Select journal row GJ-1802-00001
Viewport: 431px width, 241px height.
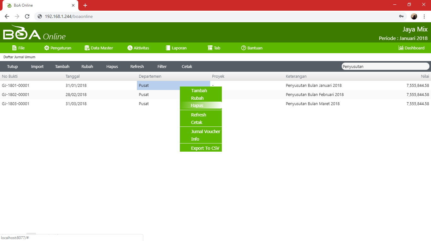[x=16, y=95]
